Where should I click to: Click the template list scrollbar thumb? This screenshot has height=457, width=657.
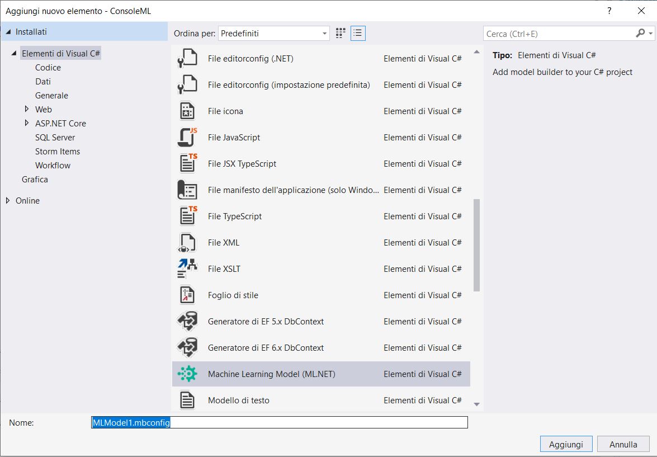tap(476, 245)
